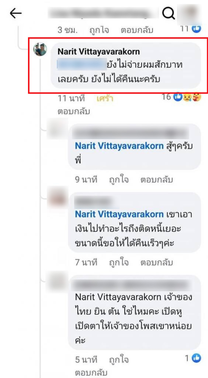
Task: Tap ถูกใจ on the 7 นาที reply
Action: (119, 262)
